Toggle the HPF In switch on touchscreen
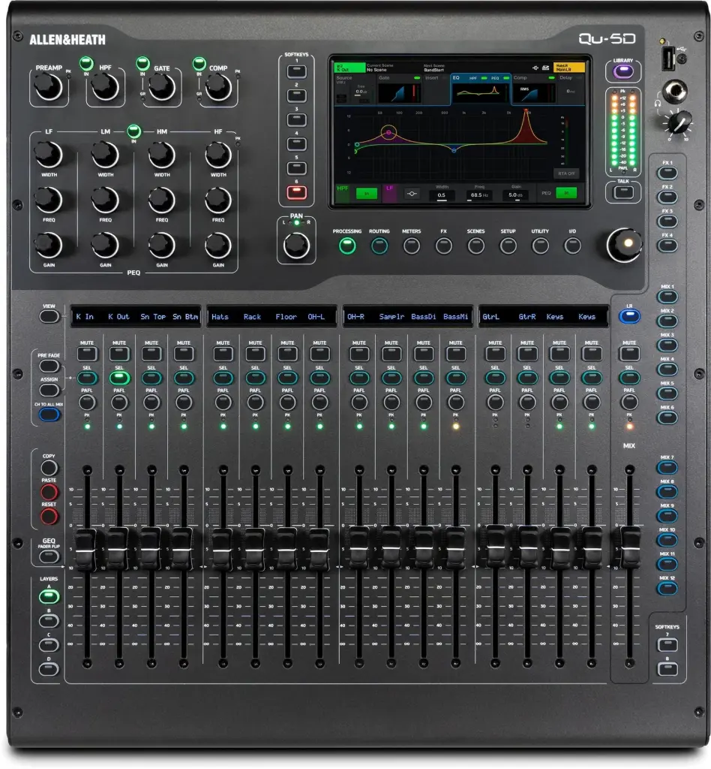This screenshot has height=769, width=711. coord(366,193)
